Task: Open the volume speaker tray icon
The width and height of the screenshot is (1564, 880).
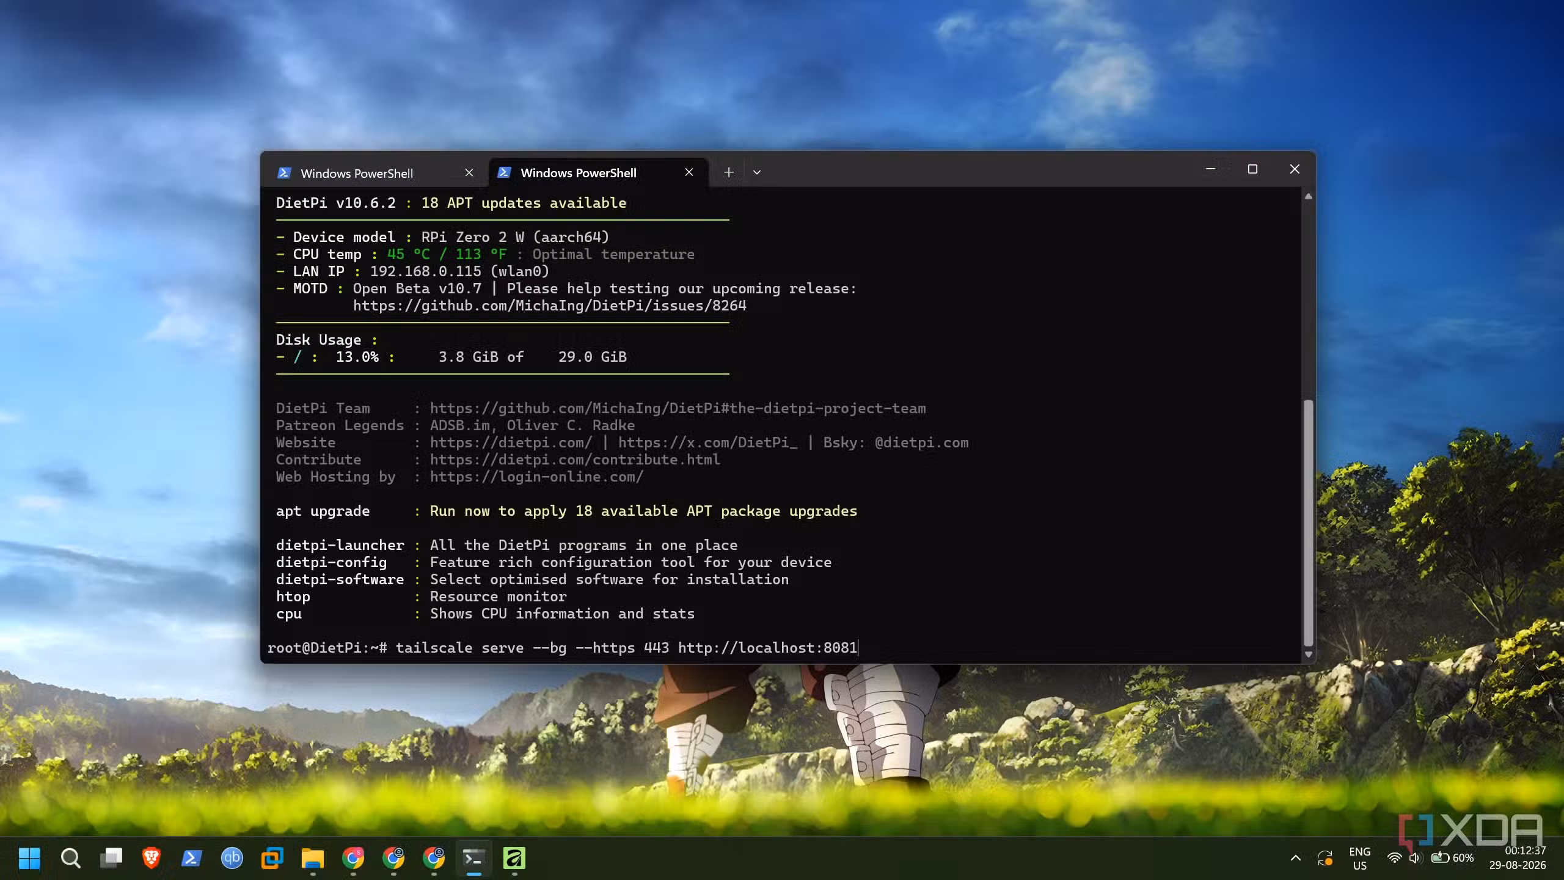Action: 1414,858
